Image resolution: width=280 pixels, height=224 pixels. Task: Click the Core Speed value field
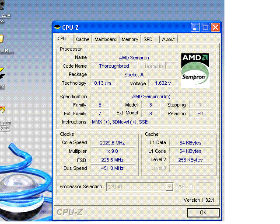click(112, 143)
